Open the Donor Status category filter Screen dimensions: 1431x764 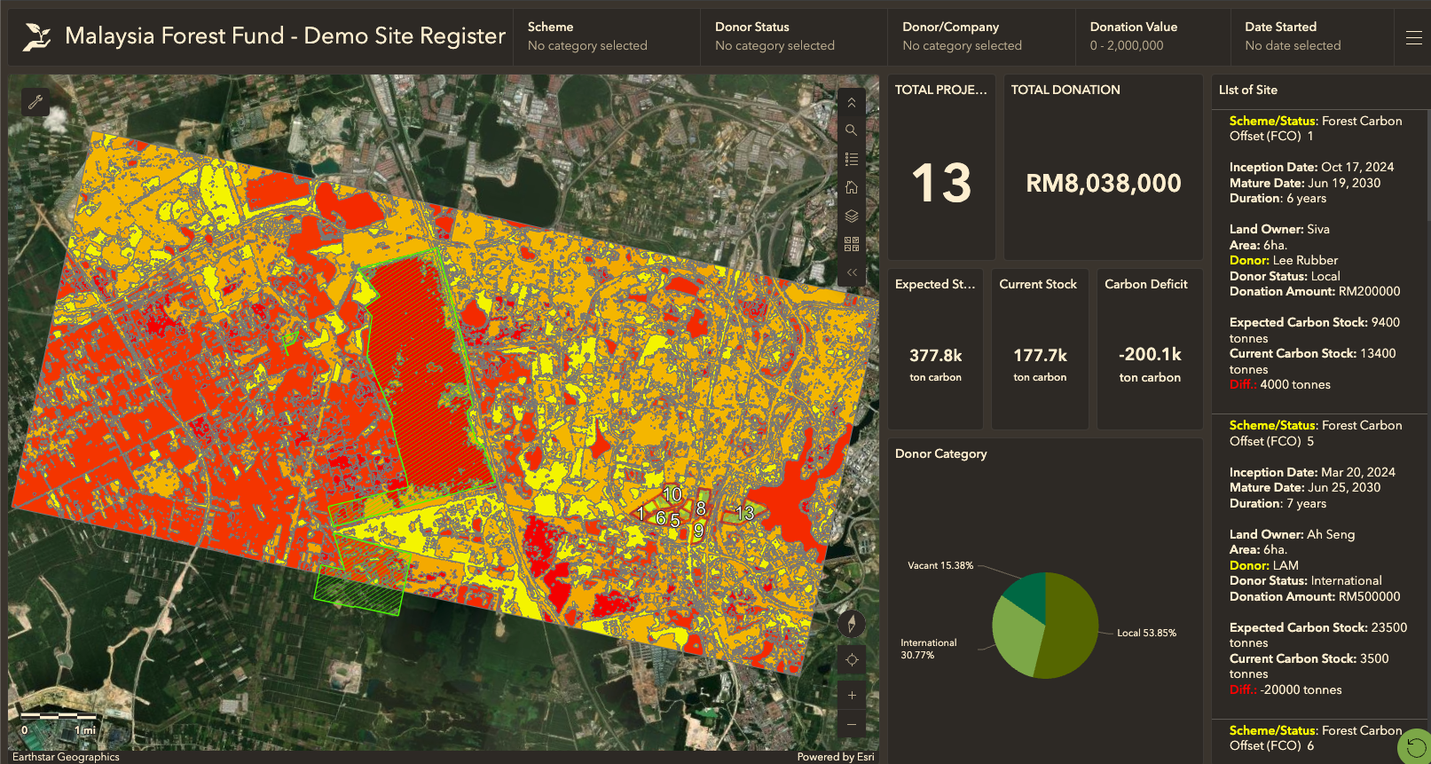pos(794,36)
